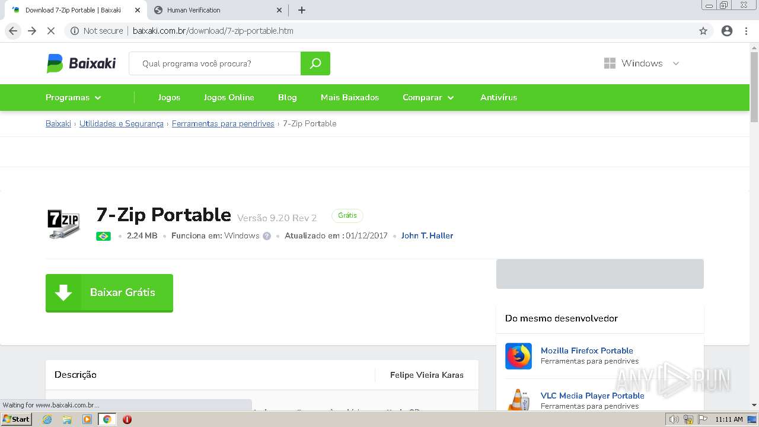Click the VLC Media Player Portable cone icon
The height and width of the screenshot is (427, 759).
(518, 400)
